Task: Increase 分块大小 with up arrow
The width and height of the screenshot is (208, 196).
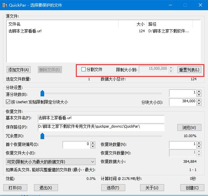Action: coord(199,100)
